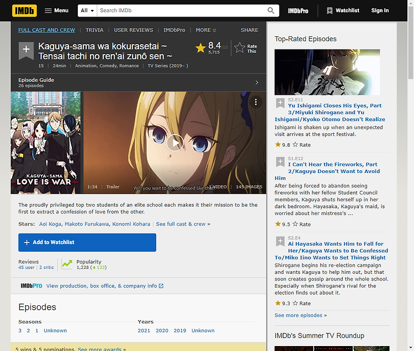
Task: Click the Comedy genre link
Action: click(x=108, y=66)
